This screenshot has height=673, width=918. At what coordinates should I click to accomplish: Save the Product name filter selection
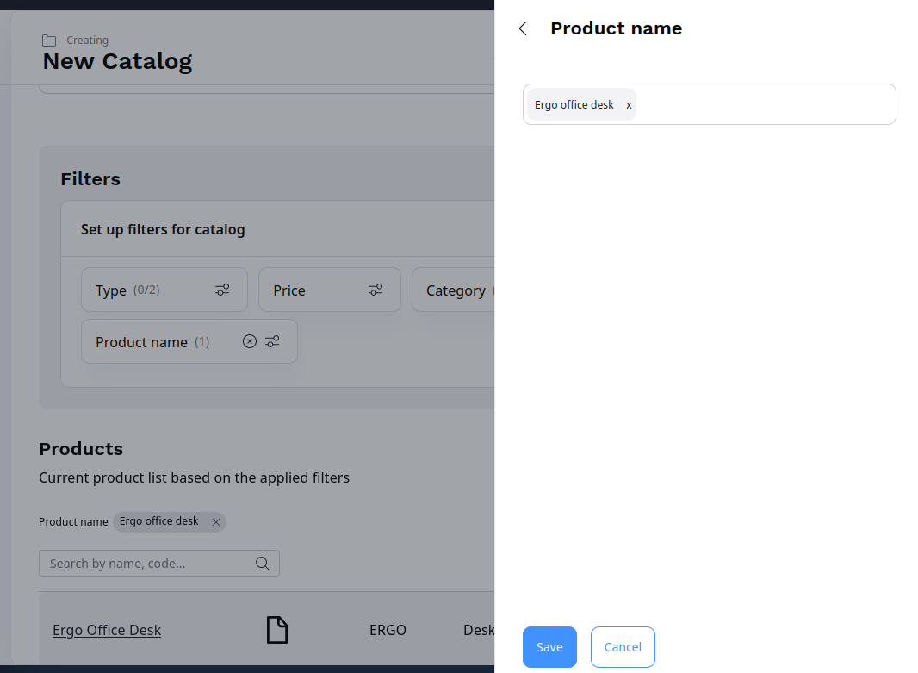549,646
